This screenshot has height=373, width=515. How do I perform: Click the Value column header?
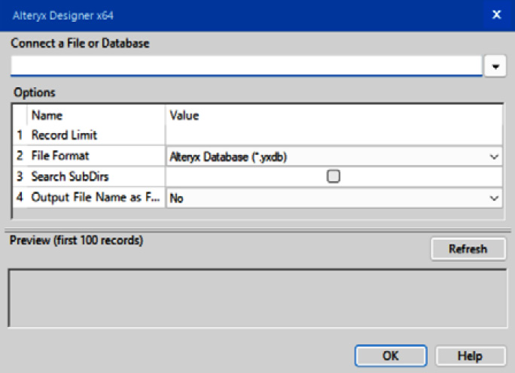334,115
